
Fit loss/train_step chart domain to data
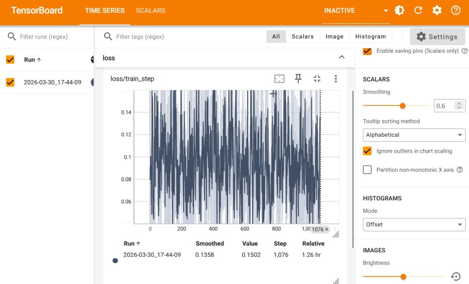point(279,79)
